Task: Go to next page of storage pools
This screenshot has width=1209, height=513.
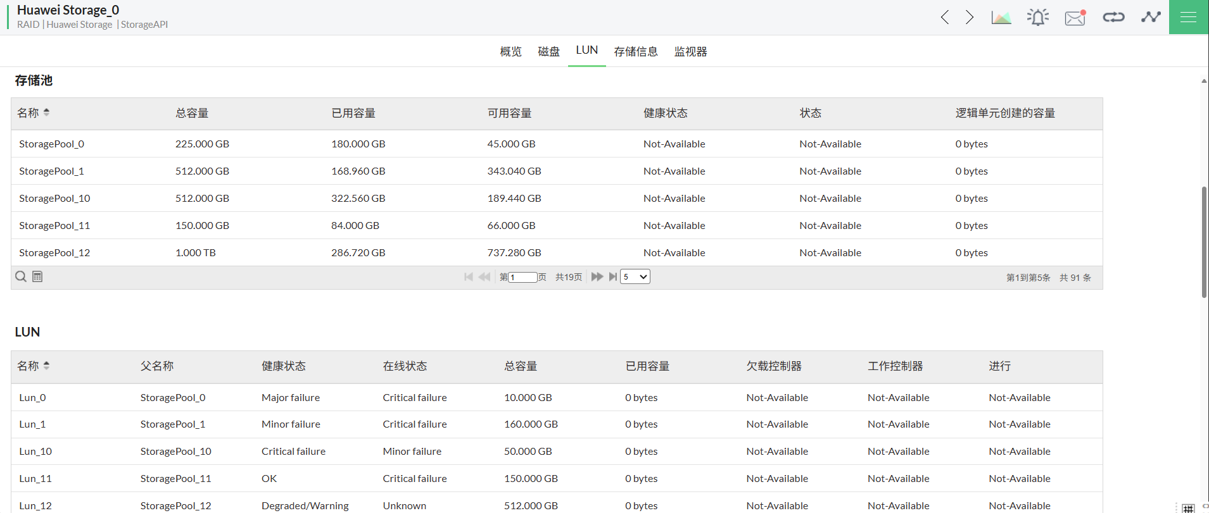Action: click(x=597, y=277)
